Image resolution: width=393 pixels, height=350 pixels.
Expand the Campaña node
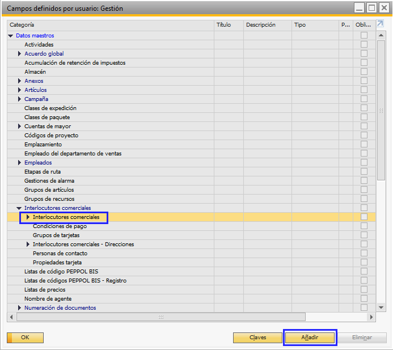[19, 99]
